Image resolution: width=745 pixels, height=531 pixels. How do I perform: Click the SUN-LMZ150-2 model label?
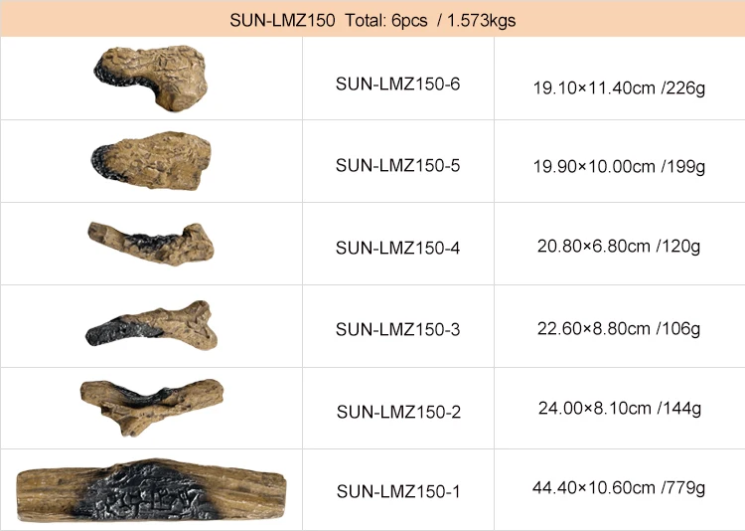(x=398, y=412)
